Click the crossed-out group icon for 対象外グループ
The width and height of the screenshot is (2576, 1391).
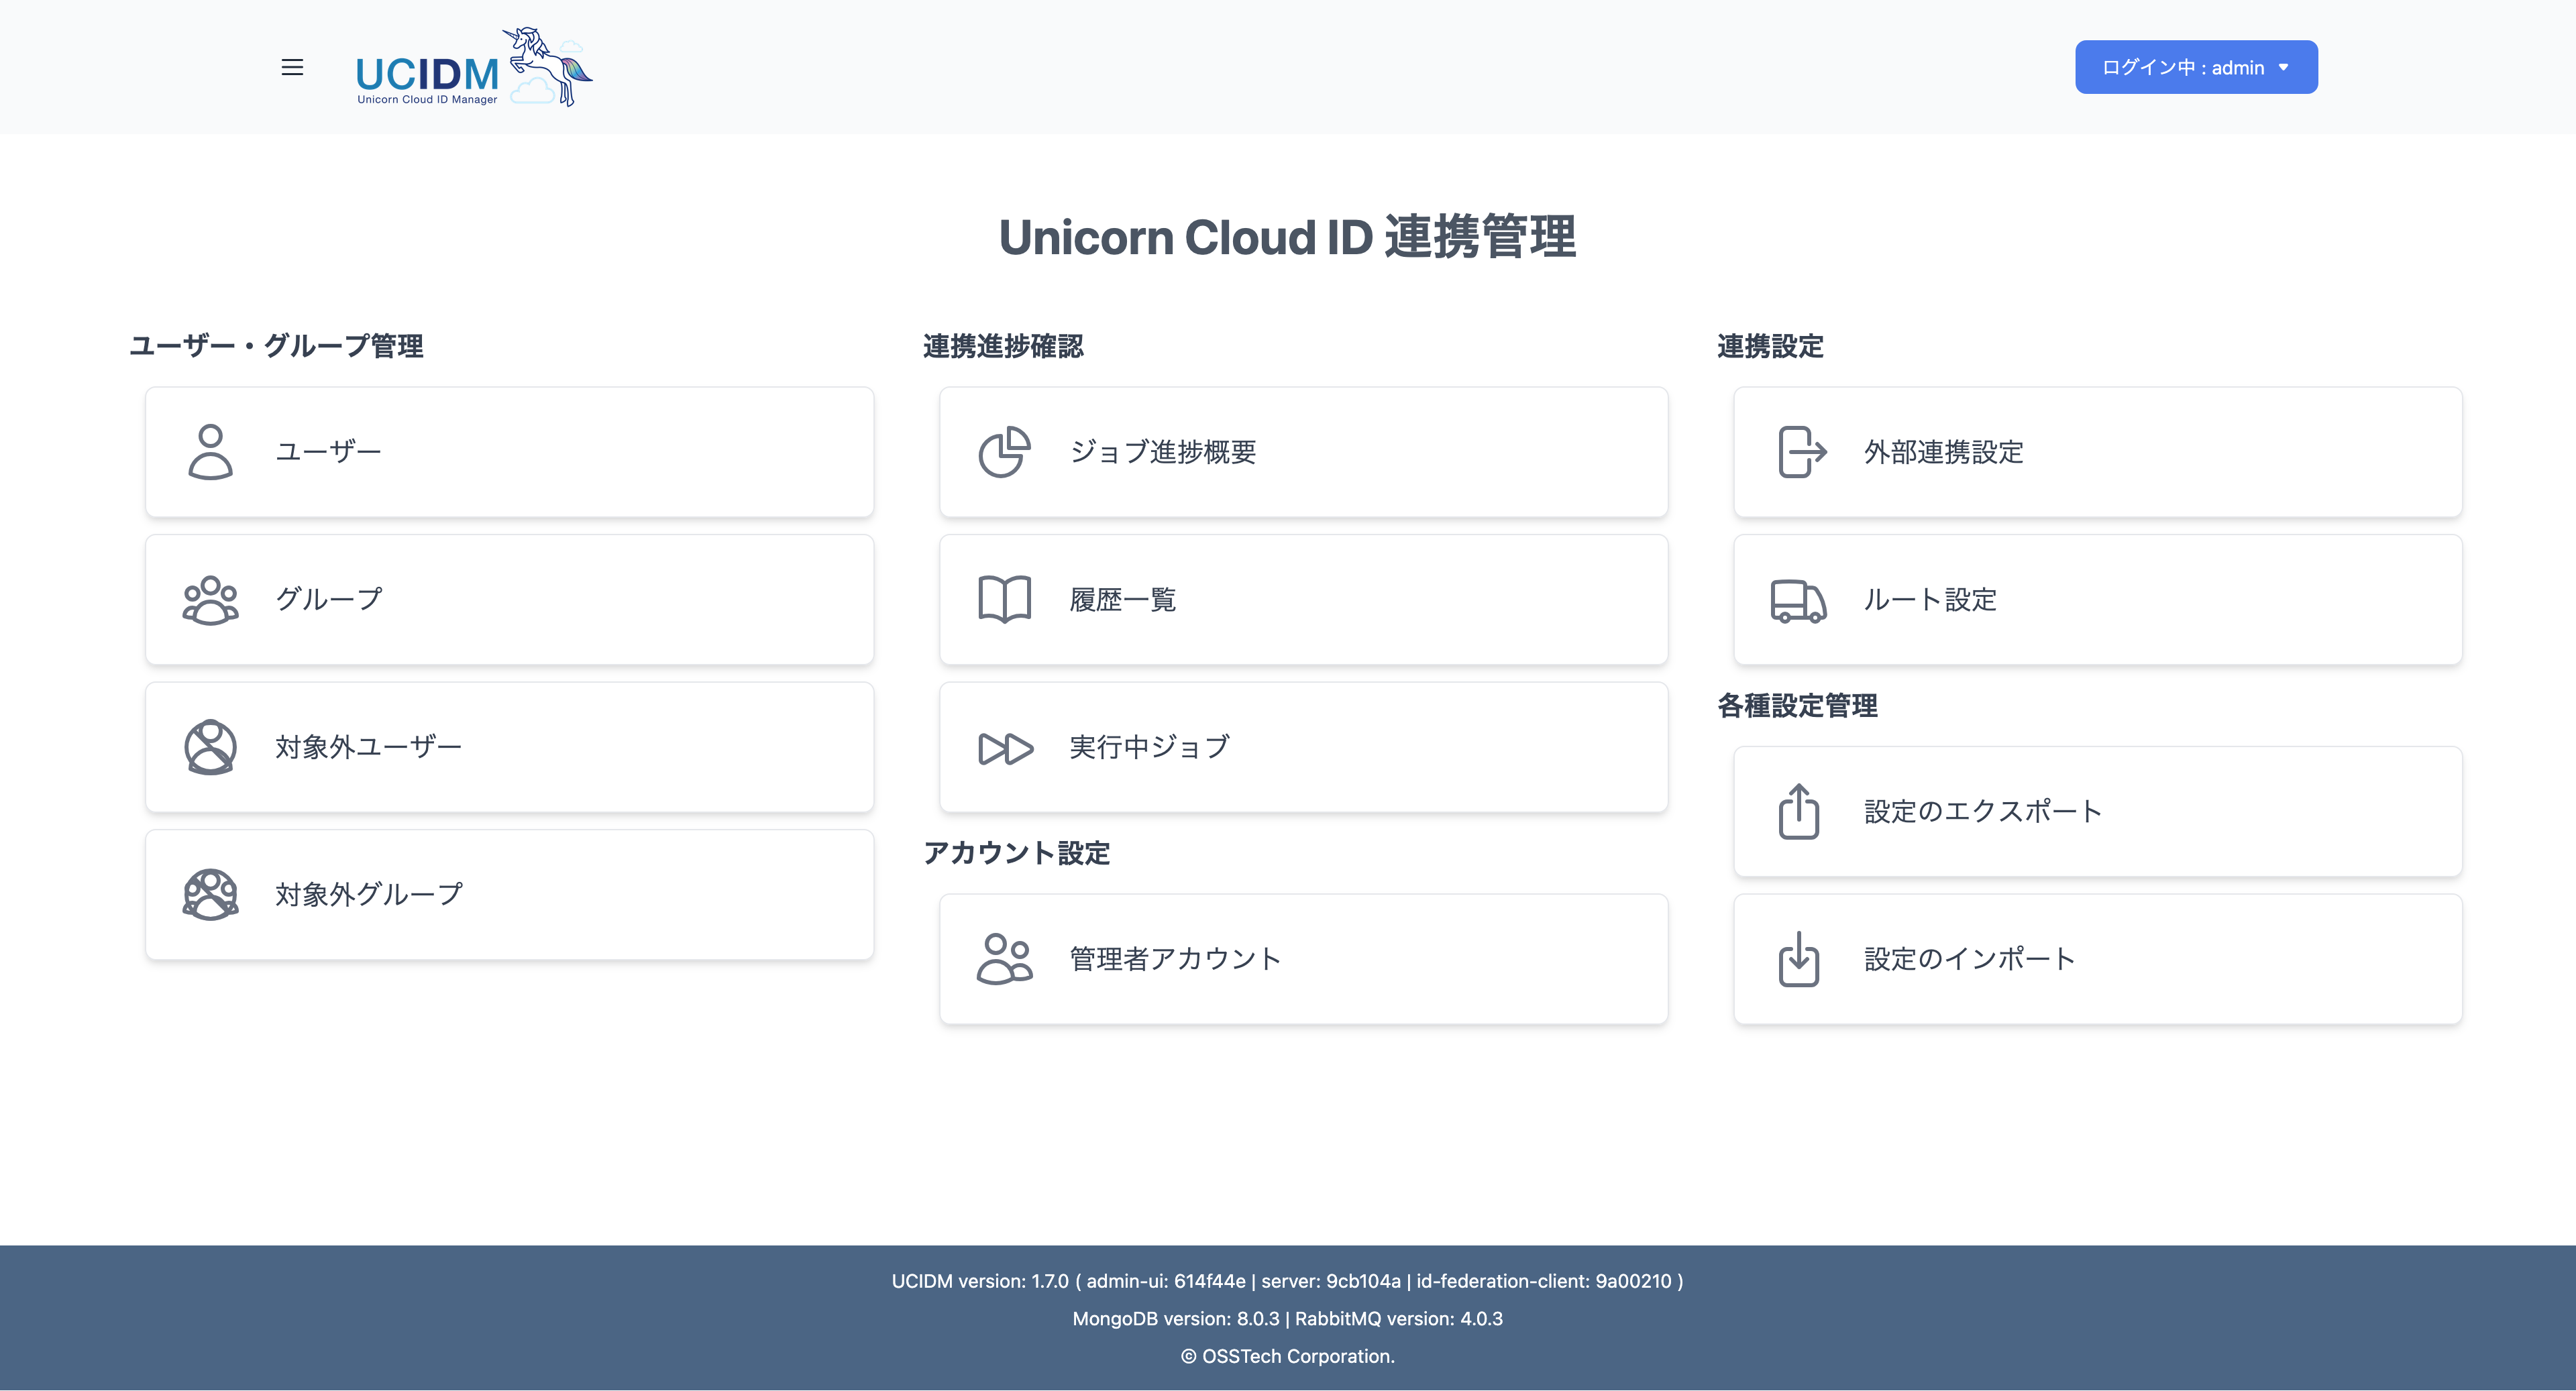pos(210,895)
